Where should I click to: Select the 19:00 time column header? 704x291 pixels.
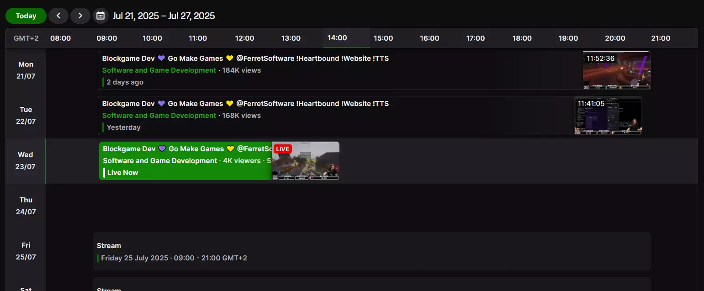(x=568, y=38)
